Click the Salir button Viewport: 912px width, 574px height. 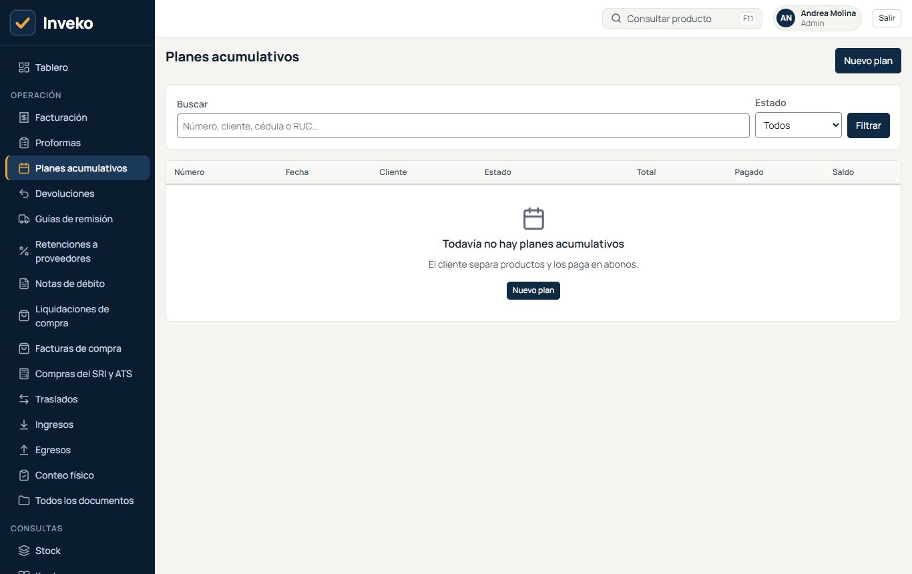click(x=887, y=18)
